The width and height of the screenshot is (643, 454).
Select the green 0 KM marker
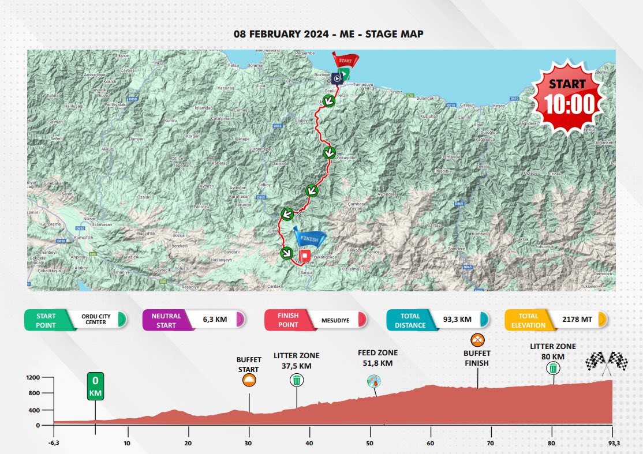tap(95, 387)
